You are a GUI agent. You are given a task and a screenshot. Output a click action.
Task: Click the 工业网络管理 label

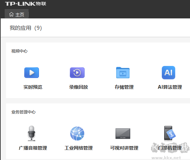coord(79,148)
